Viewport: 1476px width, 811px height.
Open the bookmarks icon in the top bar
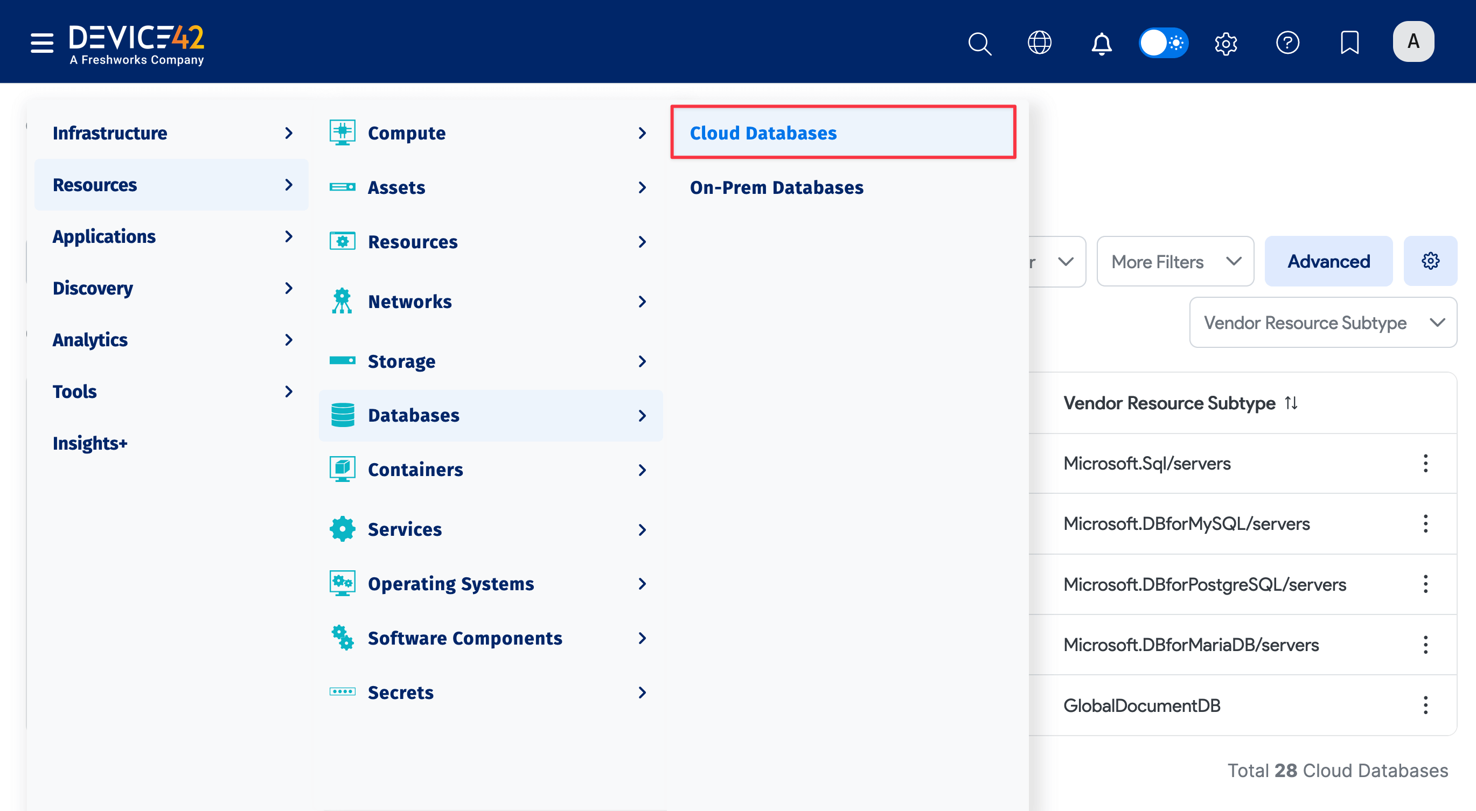tap(1350, 43)
